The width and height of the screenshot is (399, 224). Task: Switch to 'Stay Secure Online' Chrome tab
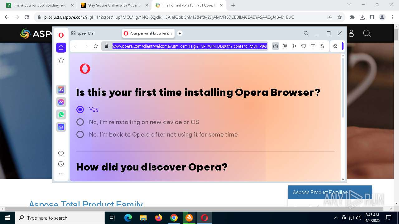(x=115, y=5)
